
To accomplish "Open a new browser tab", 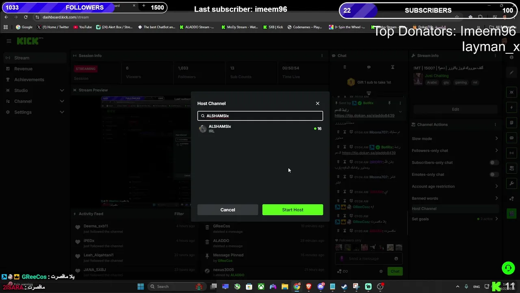I will click(143, 6).
